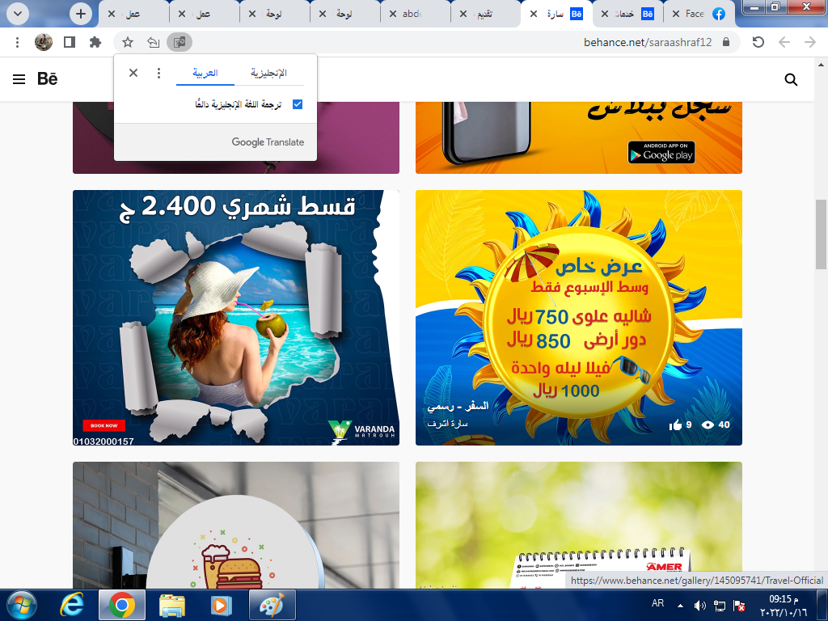Click the Google Translate icon in address bar

tap(180, 42)
